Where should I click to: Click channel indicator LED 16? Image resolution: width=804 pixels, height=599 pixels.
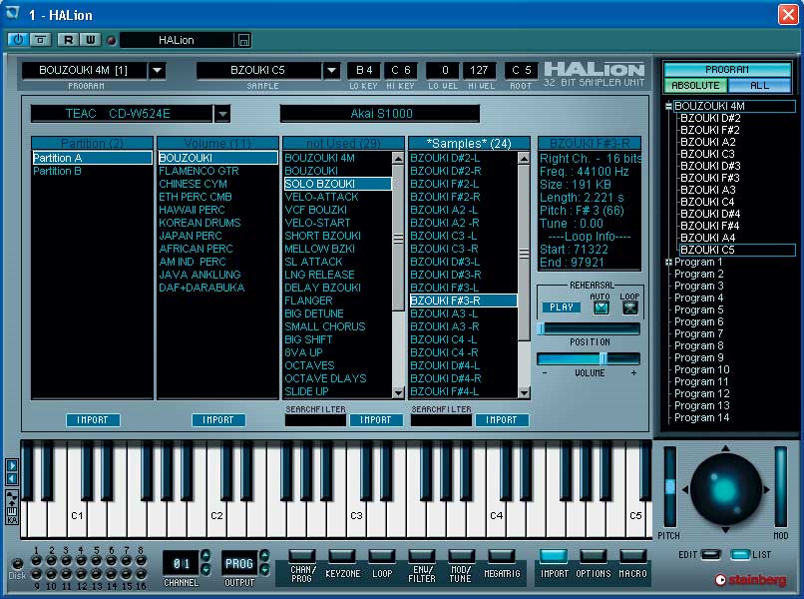click(x=141, y=573)
